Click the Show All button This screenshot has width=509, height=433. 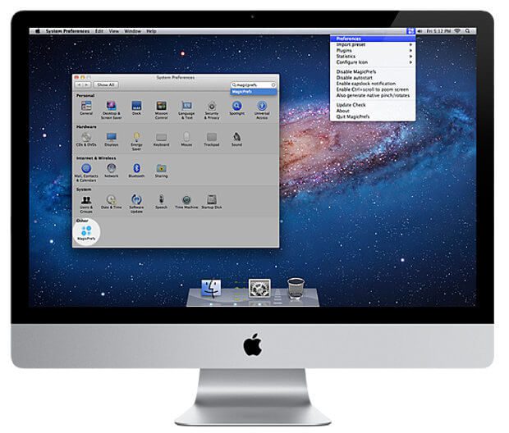click(106, 84)
